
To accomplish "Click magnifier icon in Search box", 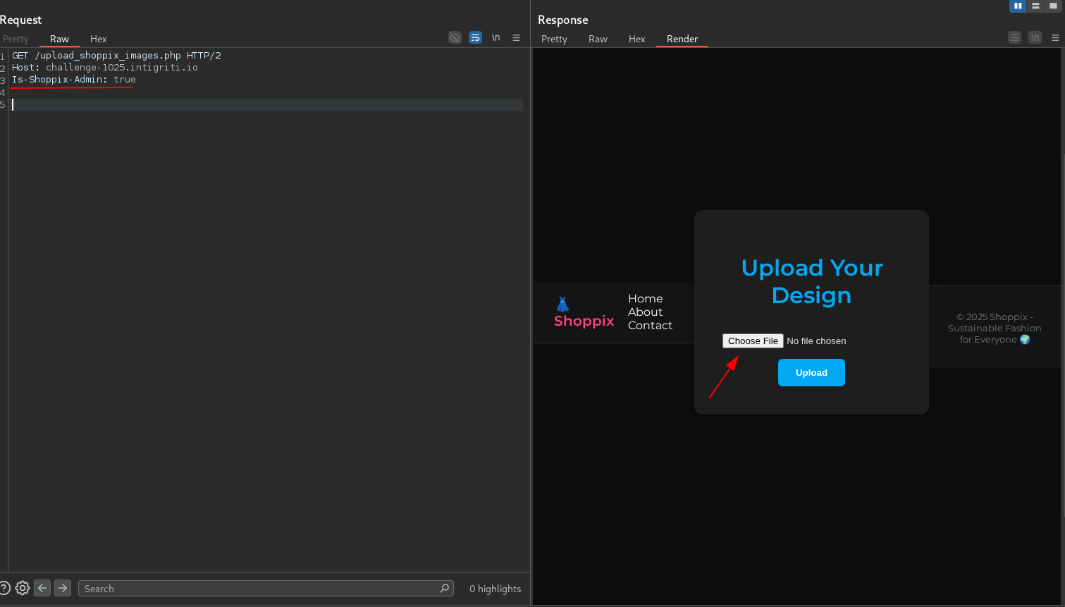I will click(444, 588).
